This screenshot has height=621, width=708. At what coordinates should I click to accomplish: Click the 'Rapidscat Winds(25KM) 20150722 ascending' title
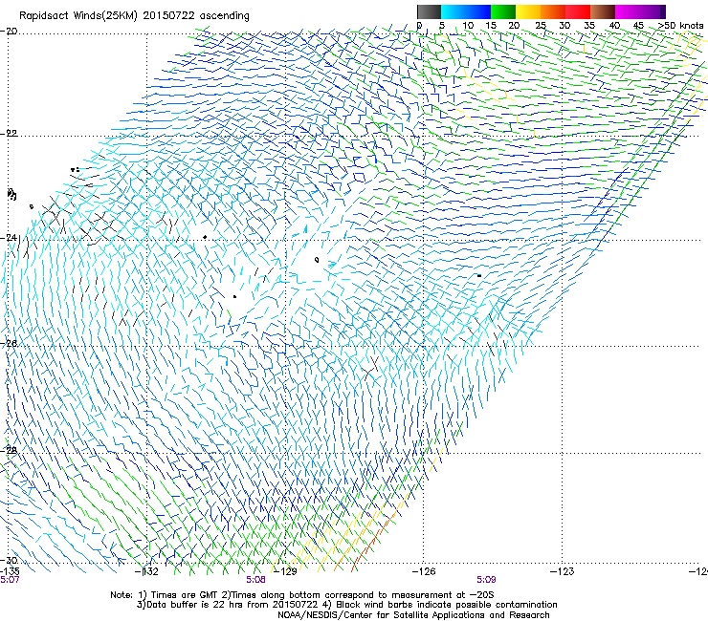(134, 16)
